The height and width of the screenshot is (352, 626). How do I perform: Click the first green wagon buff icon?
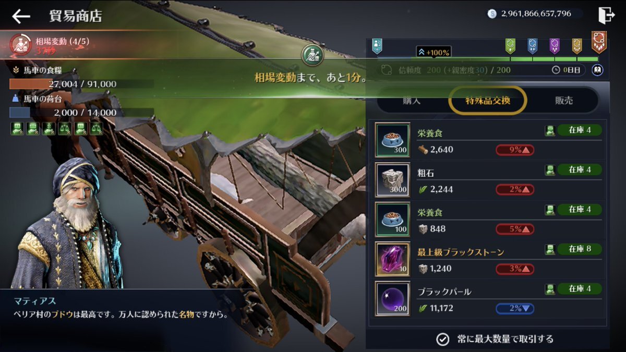pos(17,128)
